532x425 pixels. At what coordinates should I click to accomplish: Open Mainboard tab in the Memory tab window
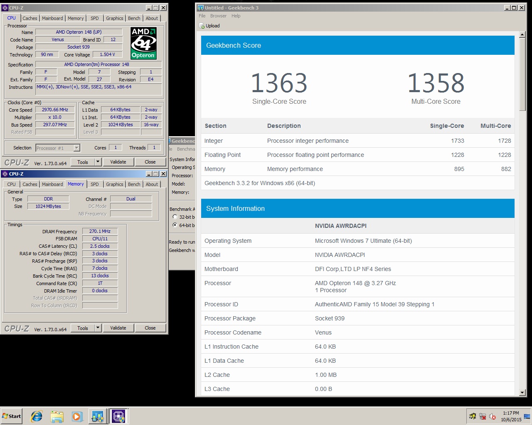coord(52,184)
